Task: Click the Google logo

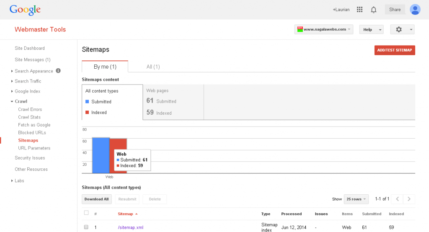Action: point(25,10)
